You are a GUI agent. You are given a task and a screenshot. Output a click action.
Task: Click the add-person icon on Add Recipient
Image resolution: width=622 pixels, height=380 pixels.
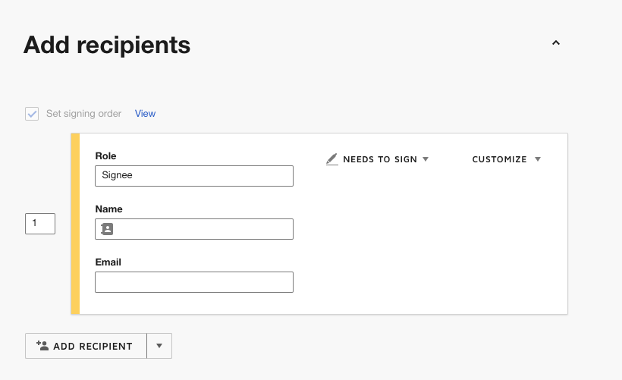pos(42,346)
